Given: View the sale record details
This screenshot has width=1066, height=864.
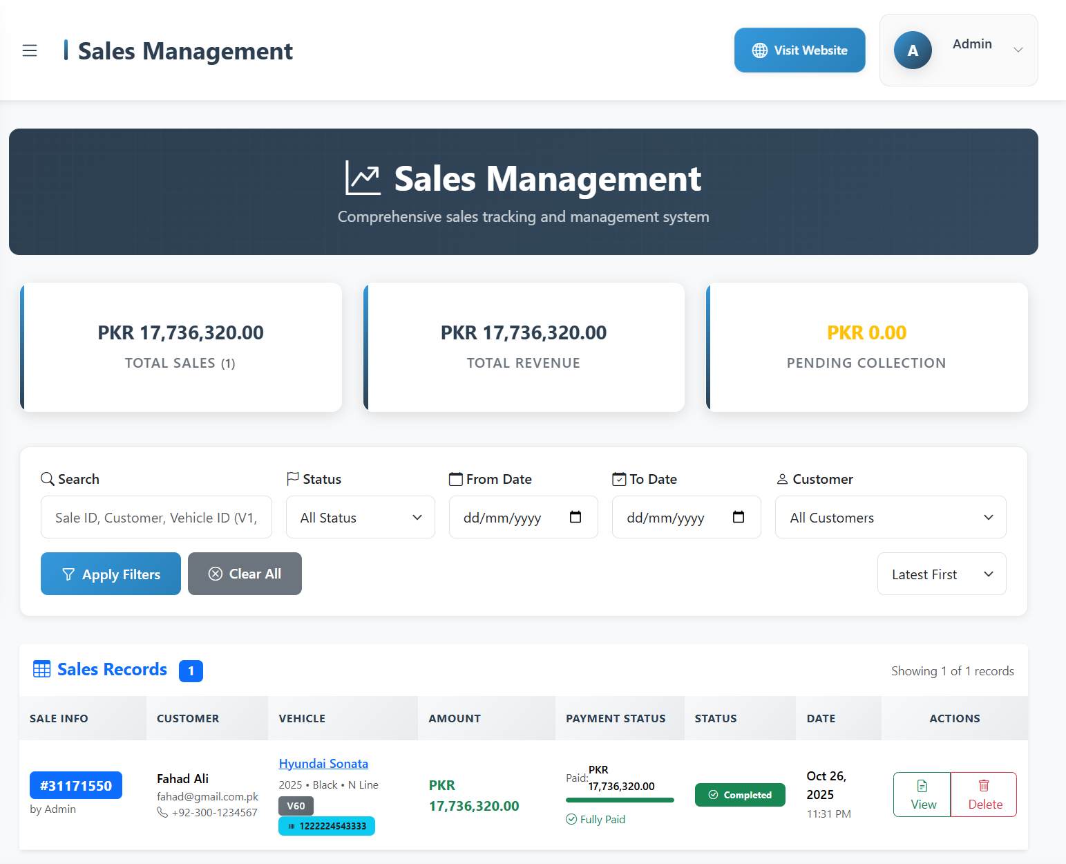Looking at the screenshot, I should [x=922, y=794].
